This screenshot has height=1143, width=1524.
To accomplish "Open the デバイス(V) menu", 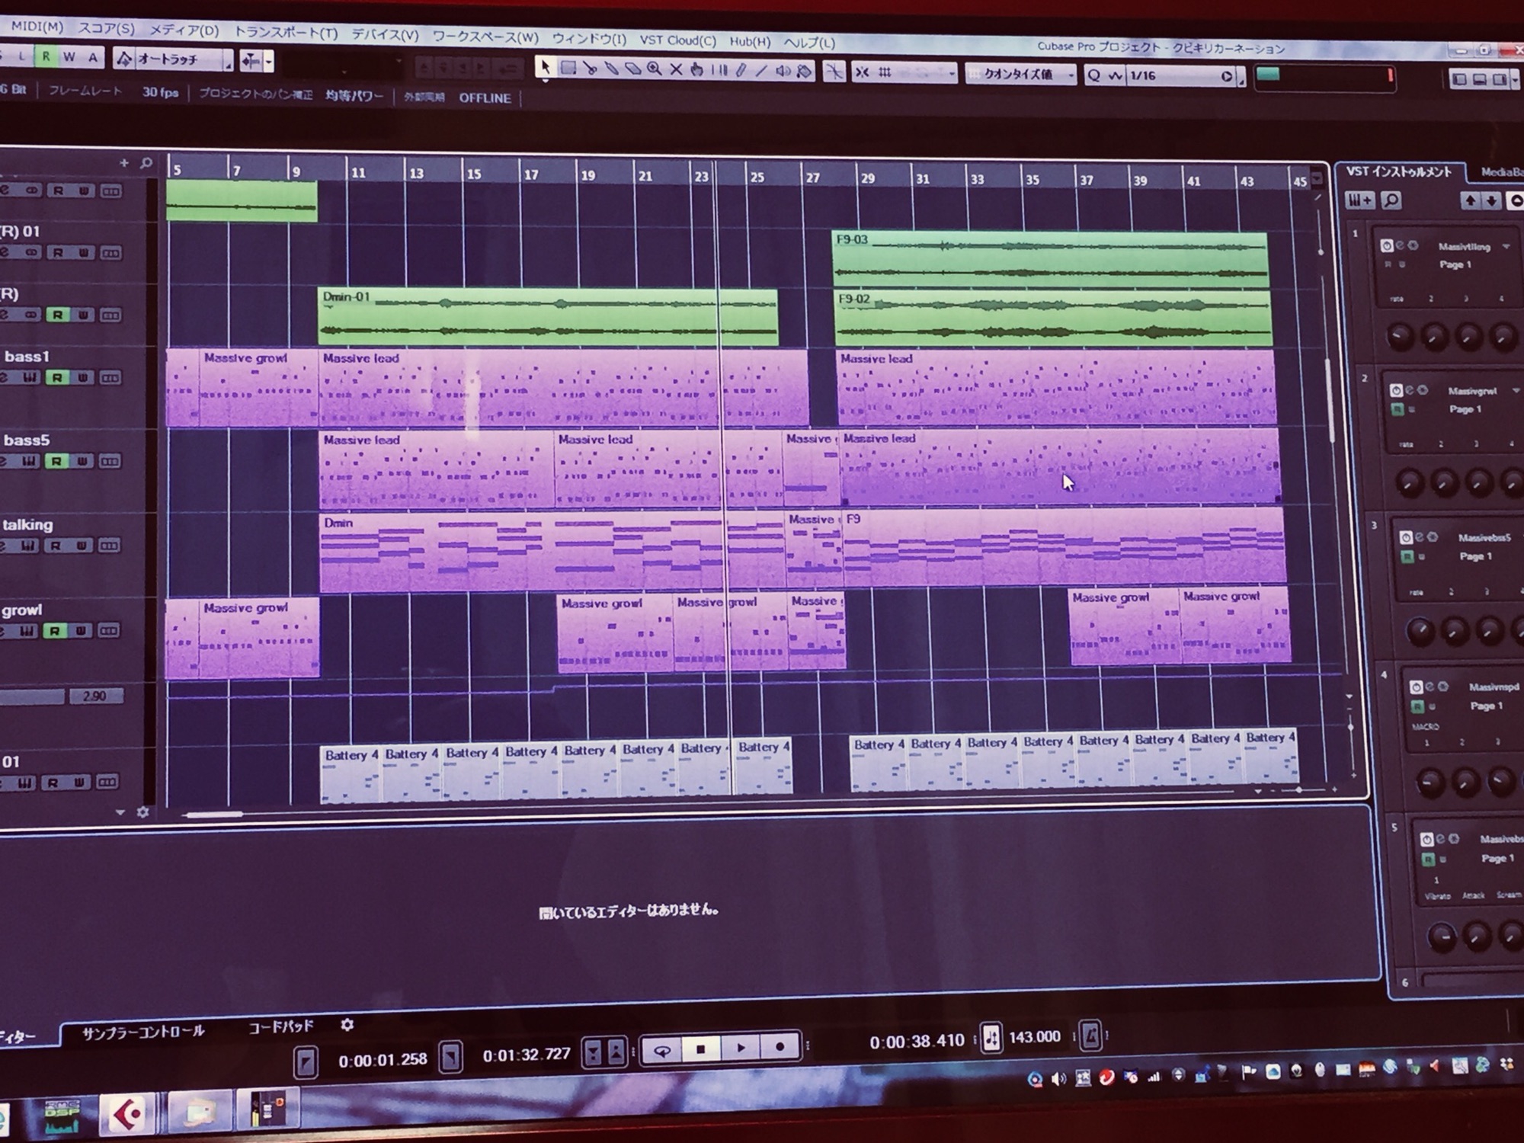I will [x=385, y=34].
